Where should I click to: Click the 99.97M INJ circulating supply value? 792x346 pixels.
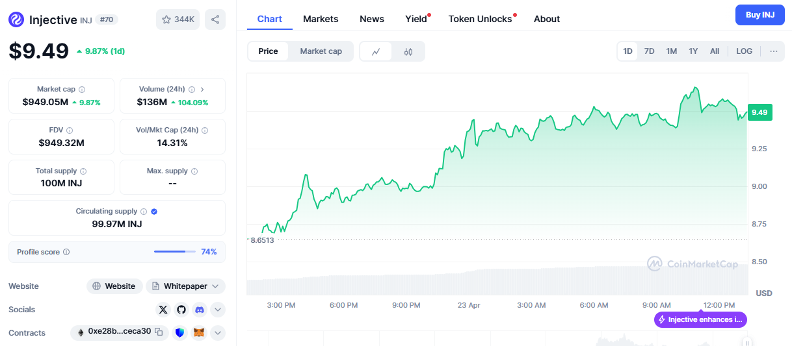[x=117, y=224]
